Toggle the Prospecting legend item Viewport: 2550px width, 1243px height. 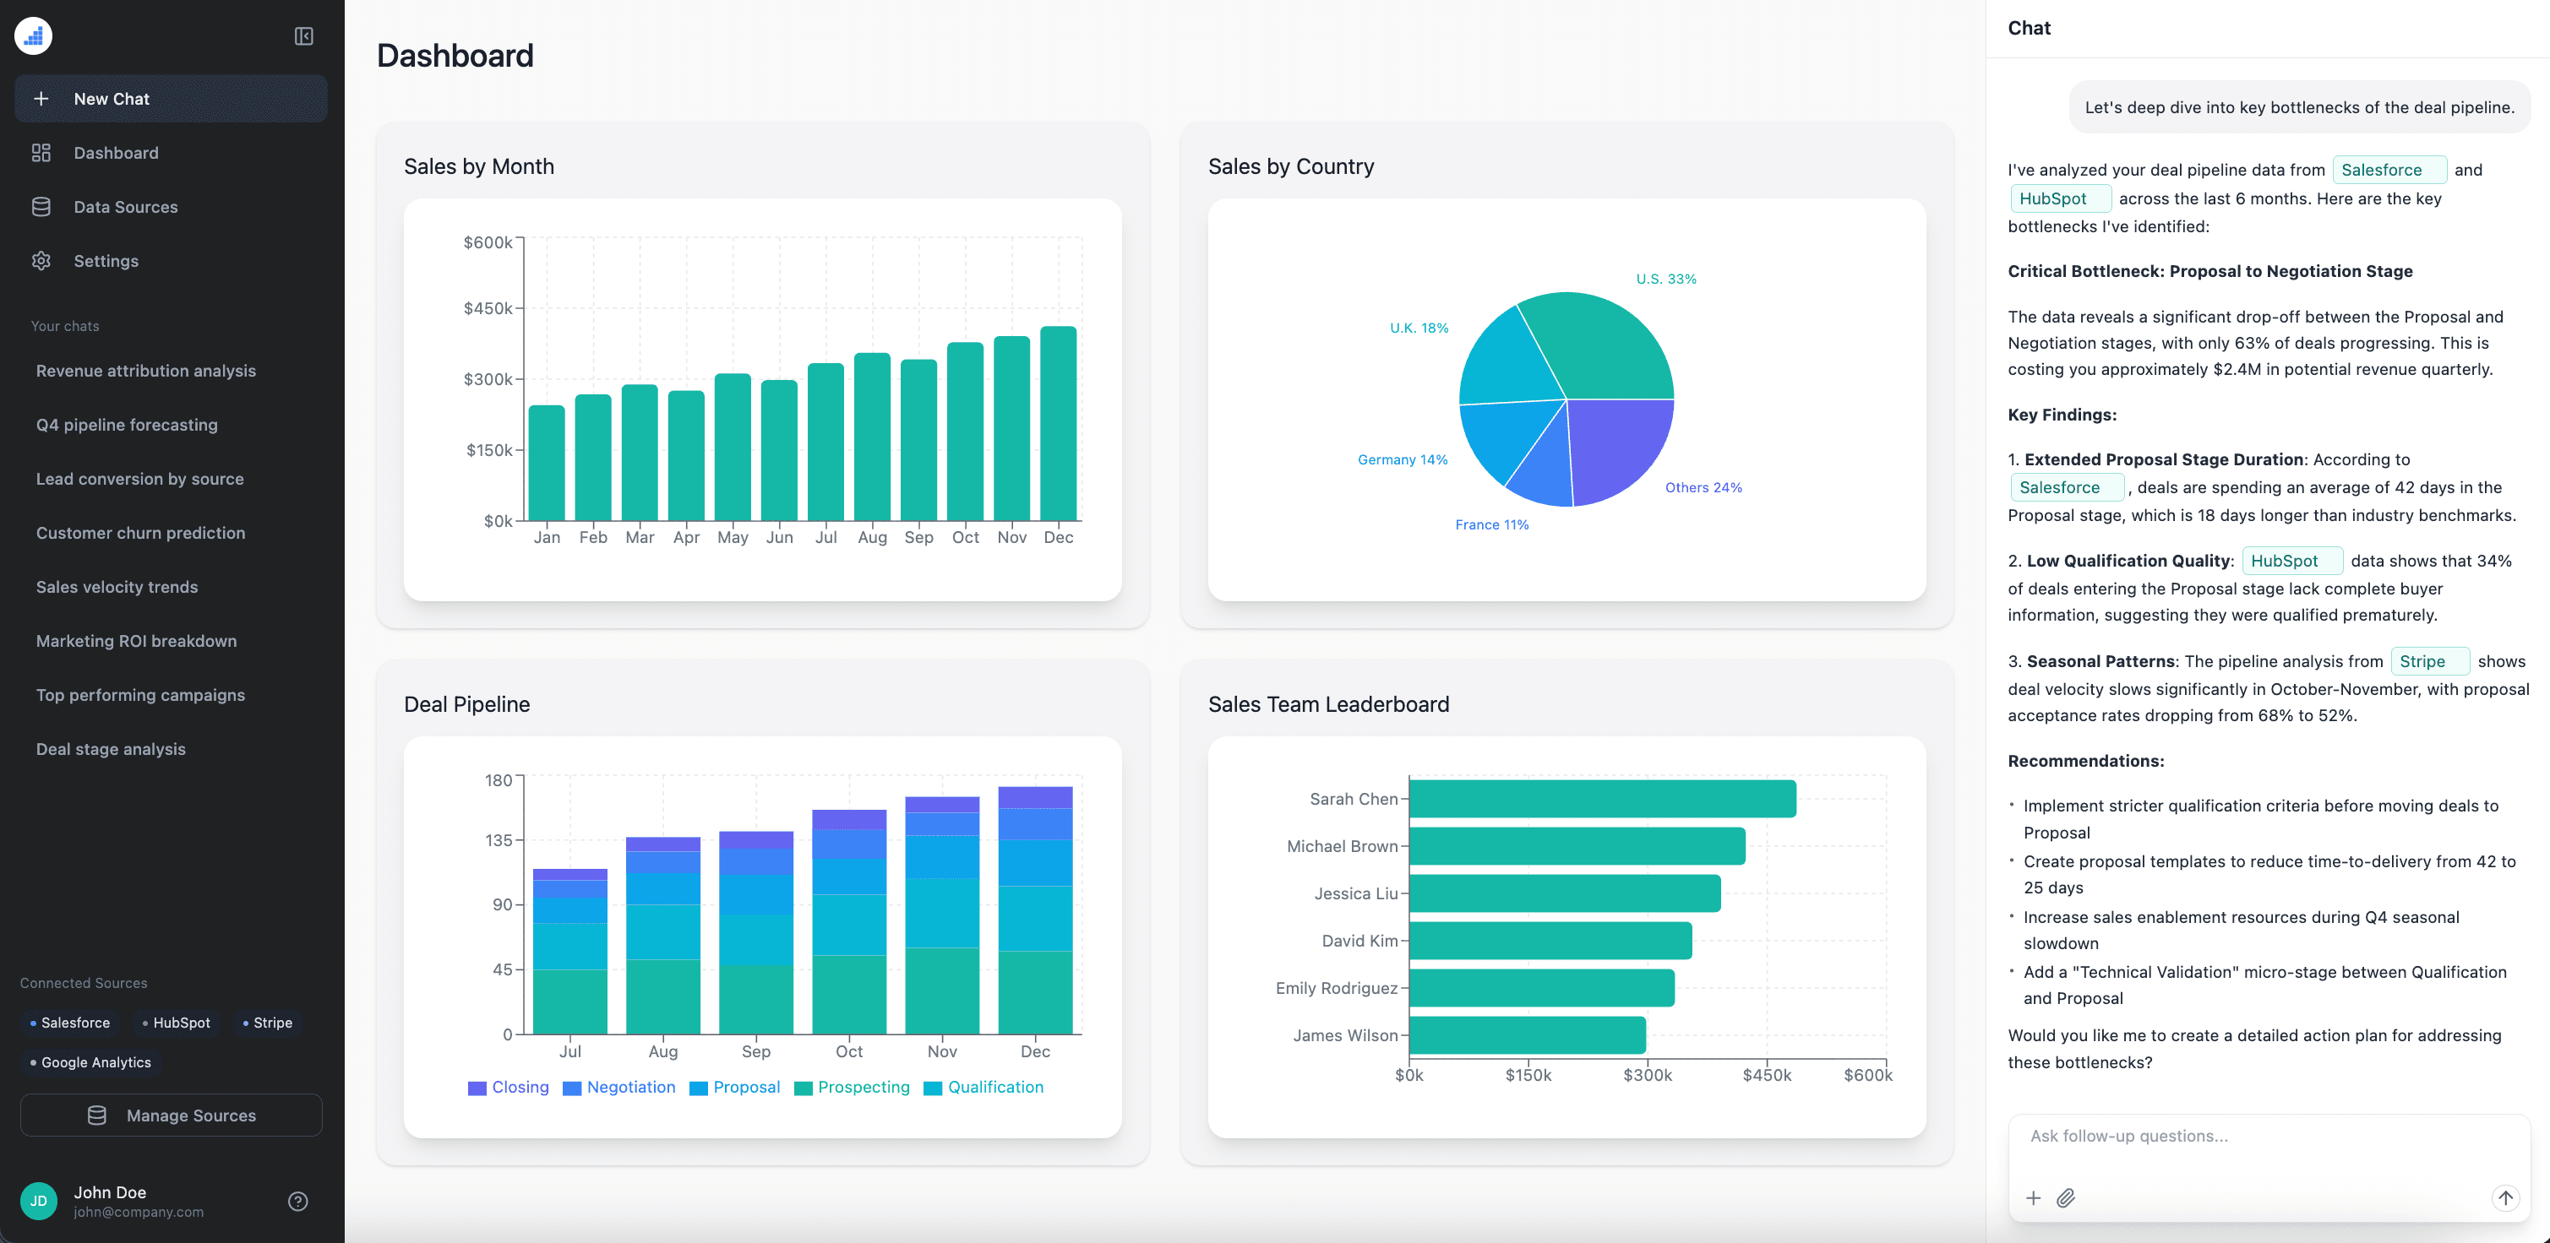coord(853,1087)
